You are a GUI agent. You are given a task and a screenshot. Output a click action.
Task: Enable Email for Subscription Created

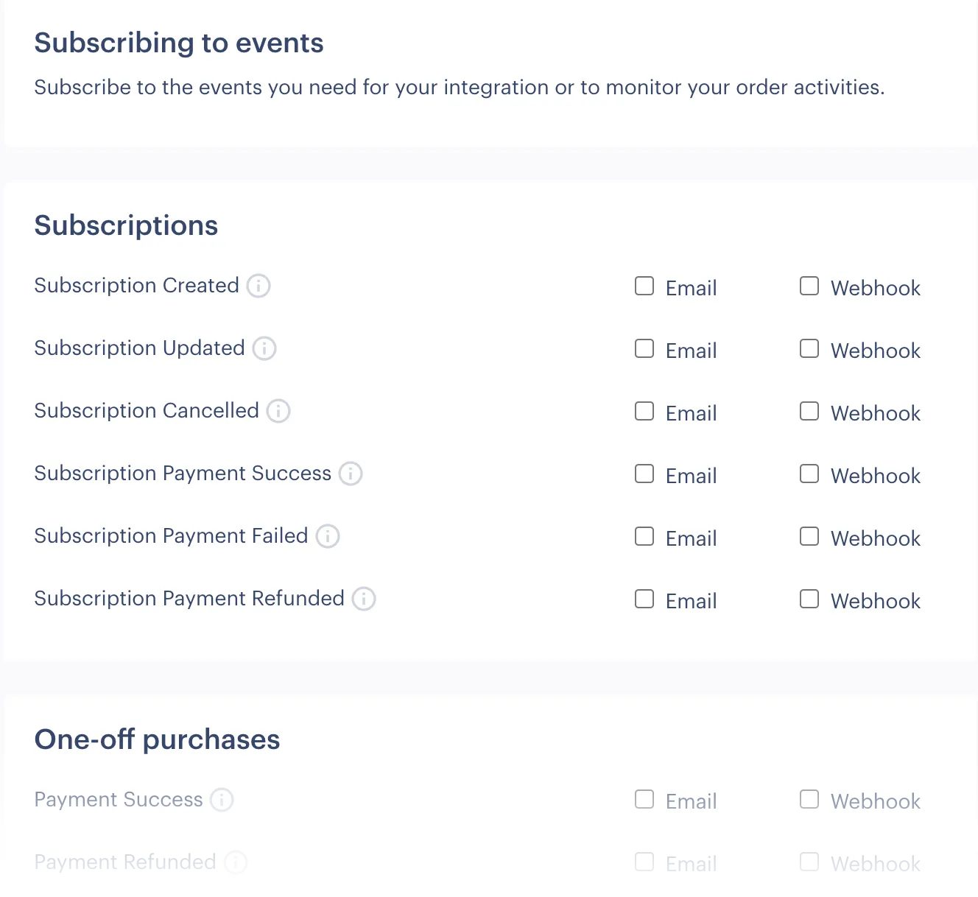pos(644,286)
